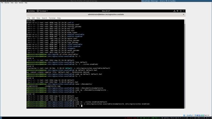Image resolution: width=212 pixels, height=119 pixels.
Task: Click the volume speaker icon
Action: [x=178, y=11]
